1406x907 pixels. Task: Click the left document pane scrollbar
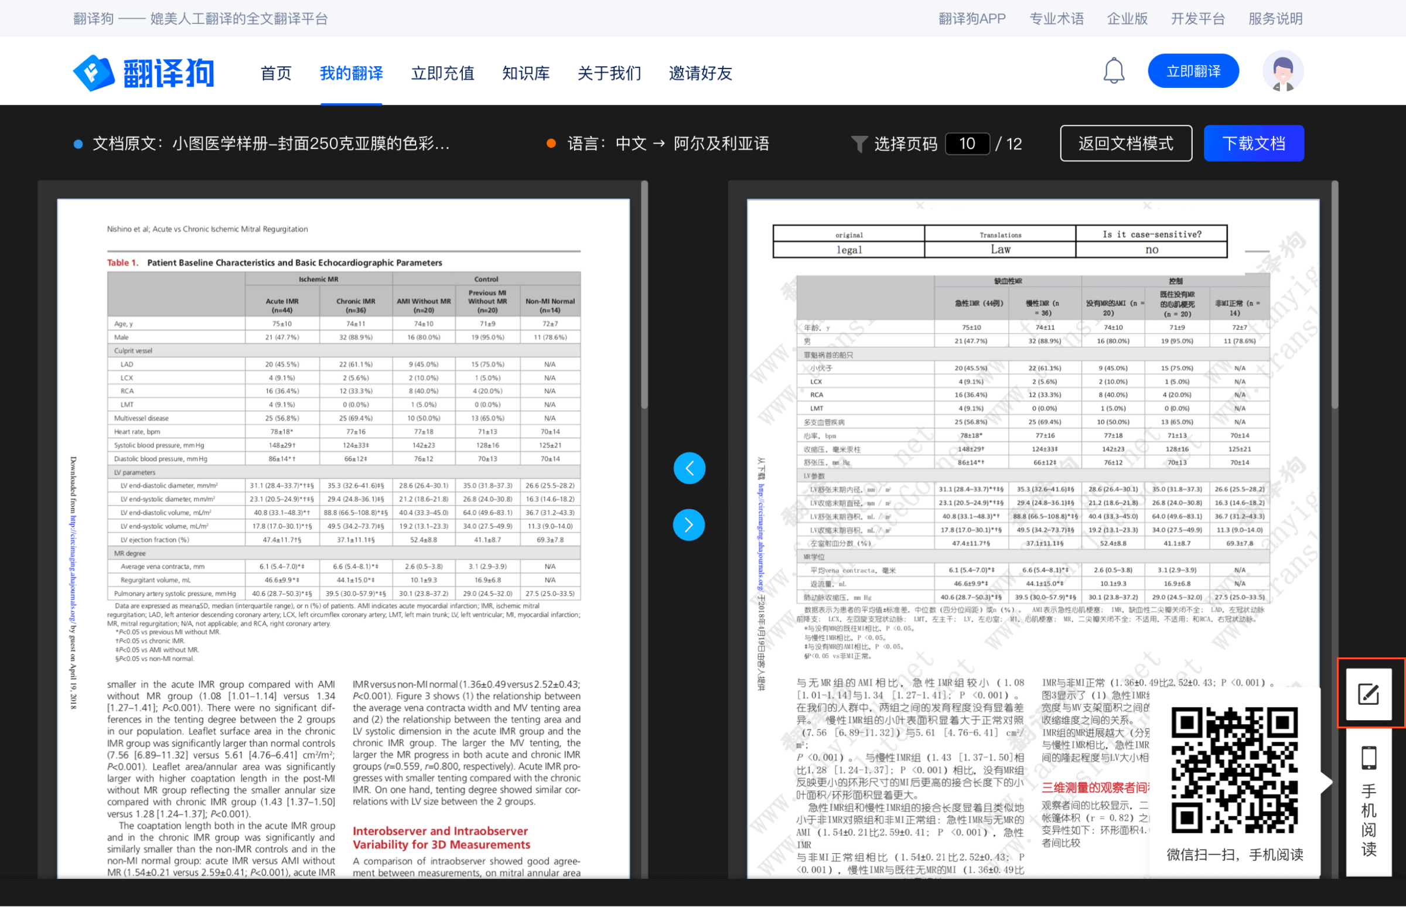point(644,295)
